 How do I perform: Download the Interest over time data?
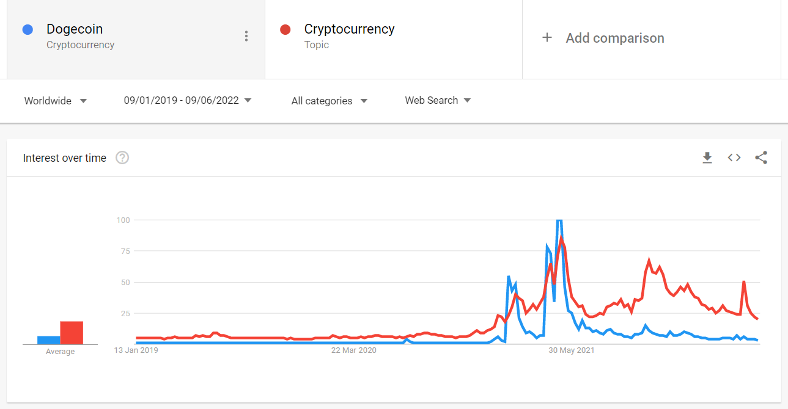coord(707,158)
